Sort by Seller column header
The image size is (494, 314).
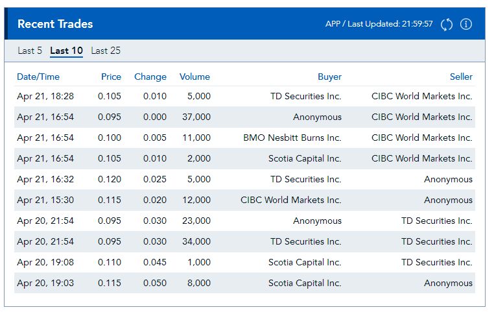click(x=461, y=77)
